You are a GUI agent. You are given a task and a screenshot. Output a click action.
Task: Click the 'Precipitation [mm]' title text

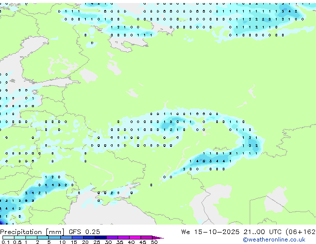point(32,232)
